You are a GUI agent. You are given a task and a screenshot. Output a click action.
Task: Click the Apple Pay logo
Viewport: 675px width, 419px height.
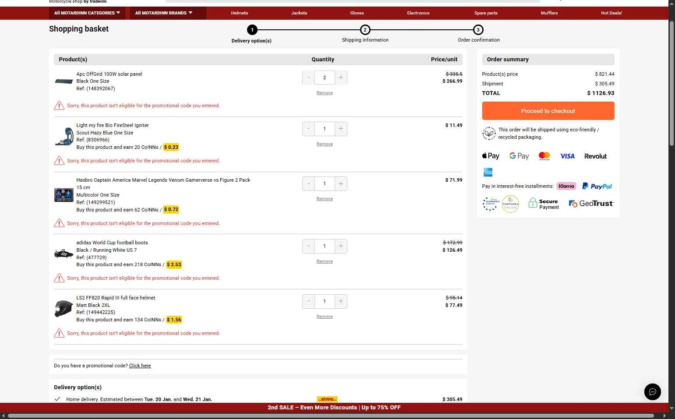point(491,156)
